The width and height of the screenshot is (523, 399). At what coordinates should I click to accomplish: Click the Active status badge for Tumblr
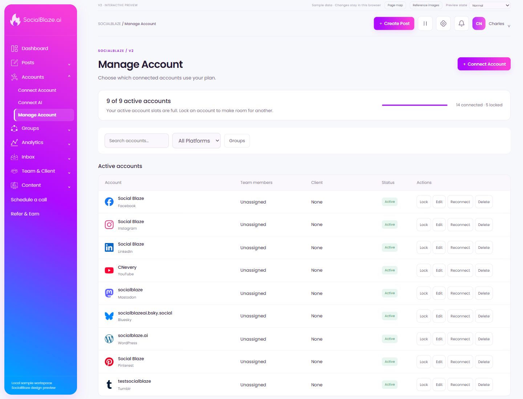390,384
